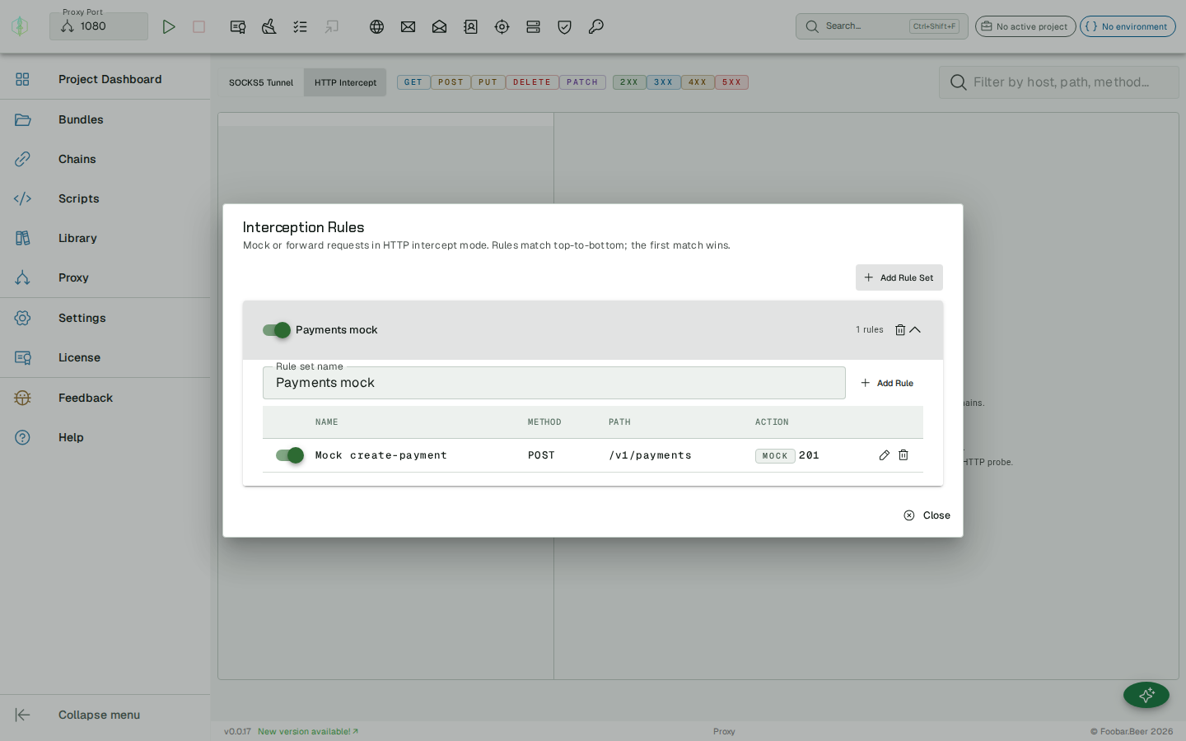Open the checklist toolbar icon
The height and width of the screenshot is (741, 1186).
[x=301, y=26]
